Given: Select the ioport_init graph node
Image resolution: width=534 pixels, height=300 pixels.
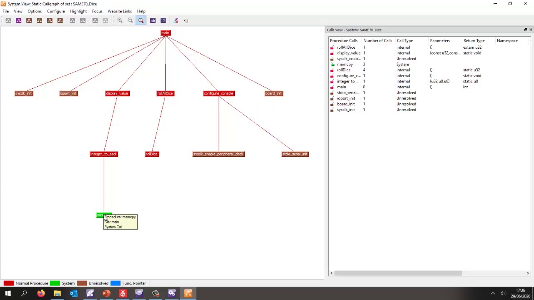Looking at the screenshot, I should [68, 93].
